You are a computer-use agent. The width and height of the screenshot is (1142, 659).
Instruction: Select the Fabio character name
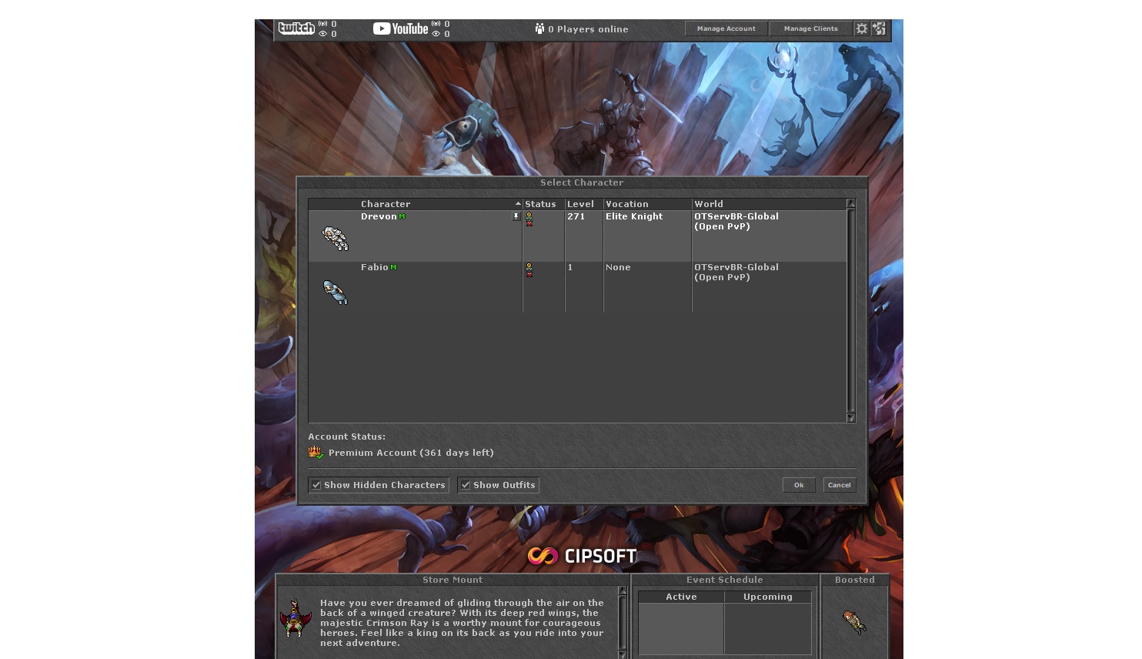click(375, 267)
